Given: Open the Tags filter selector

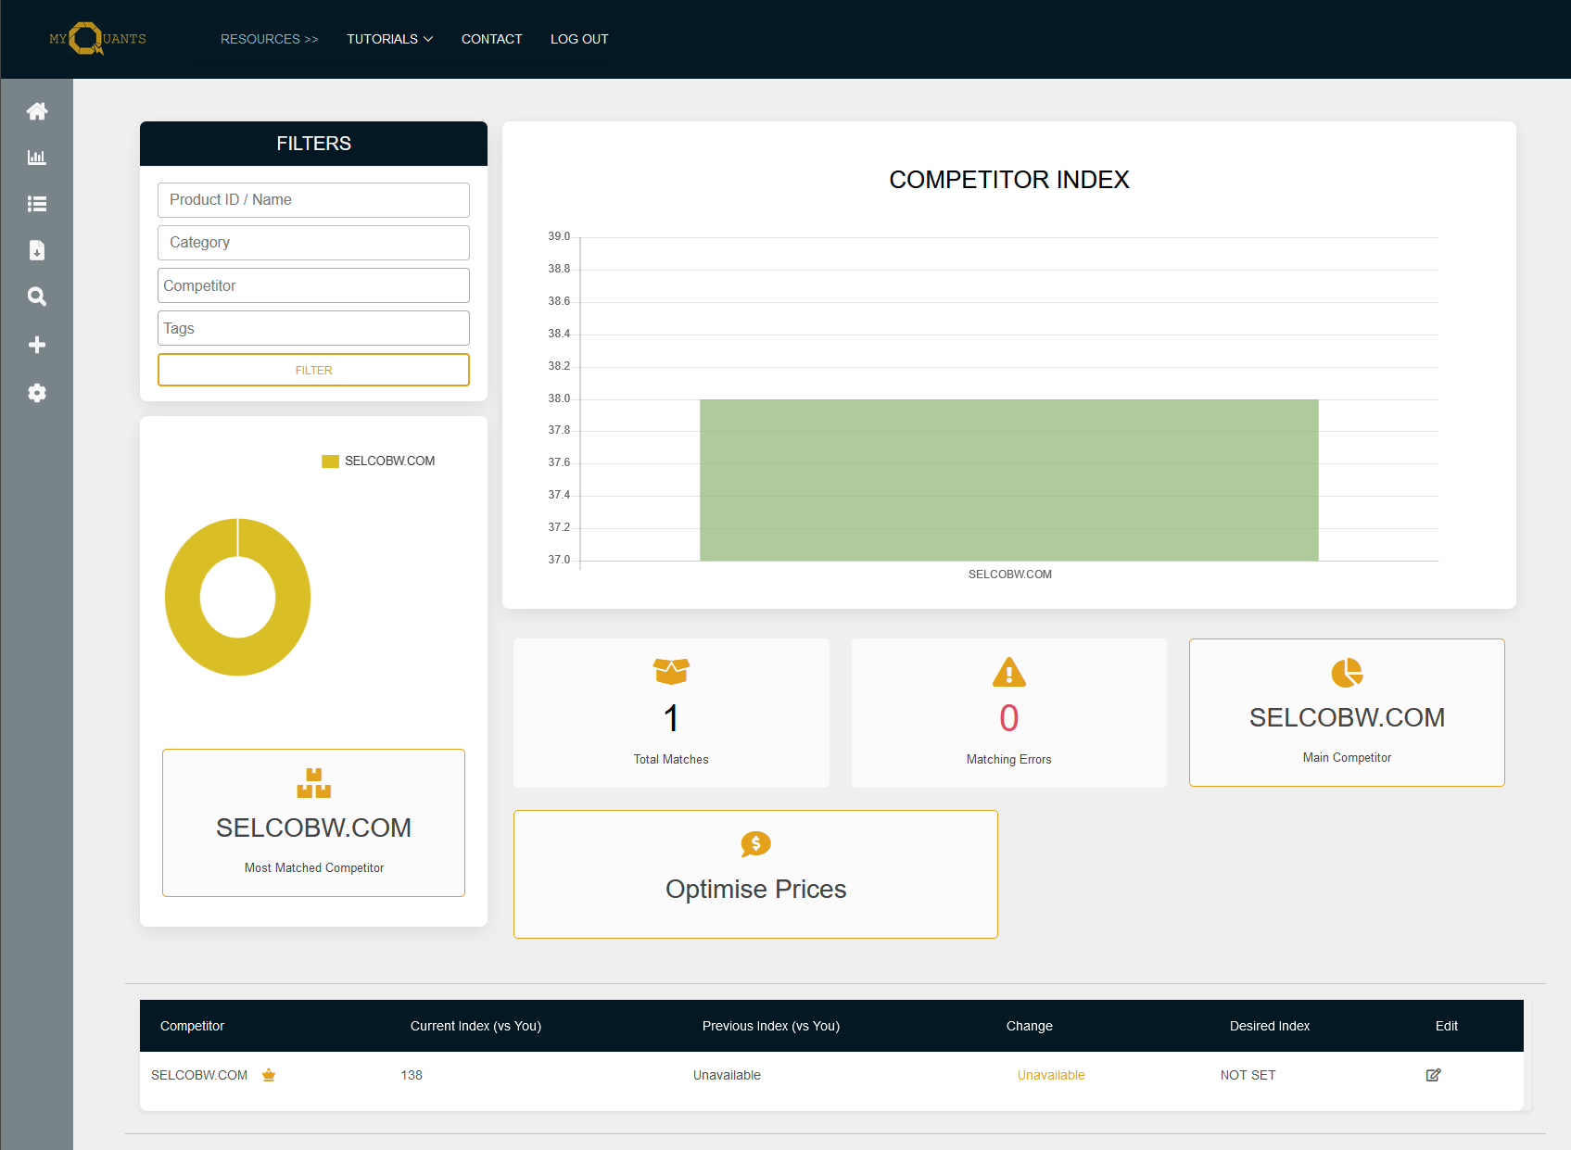Looking at the screenshot, I should [x=313, y=328].
